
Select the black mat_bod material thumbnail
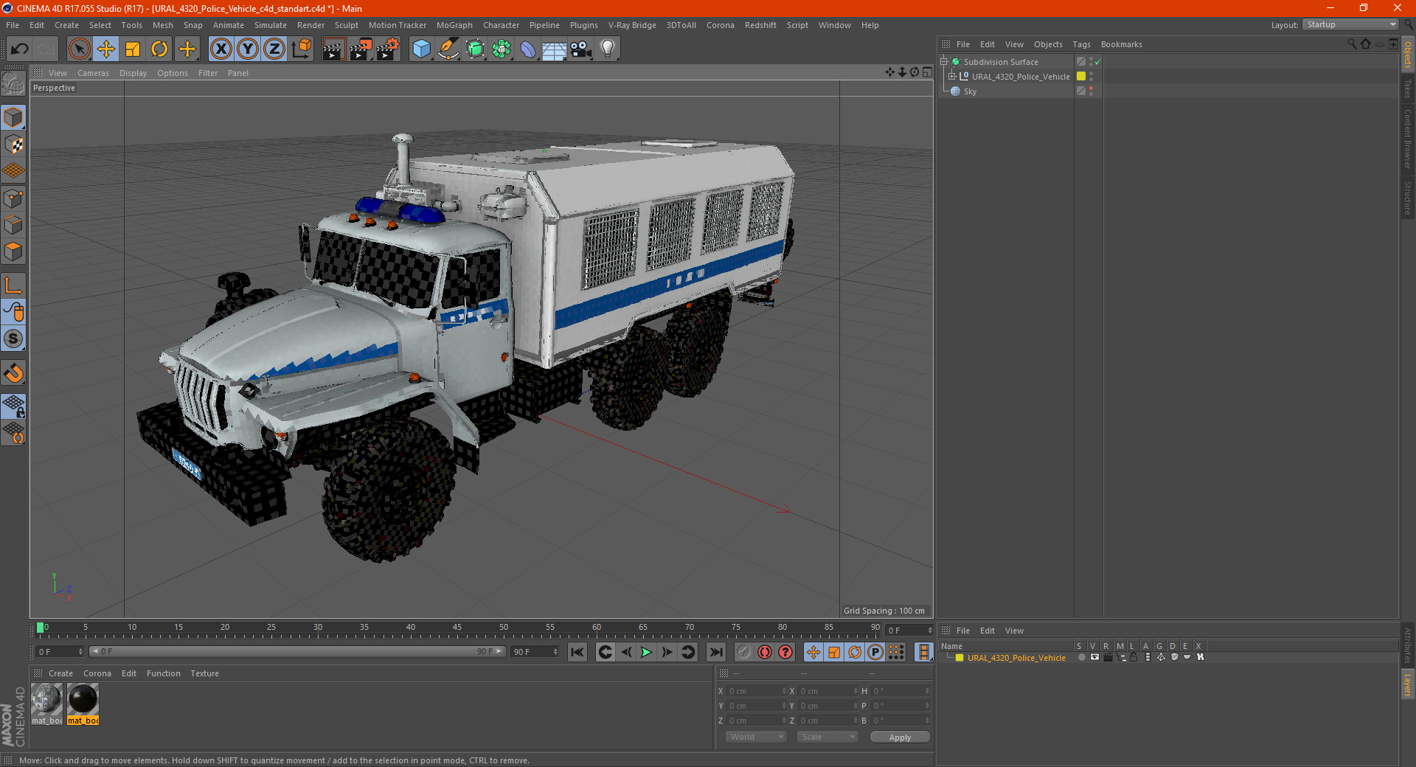[x=83, y=704]
